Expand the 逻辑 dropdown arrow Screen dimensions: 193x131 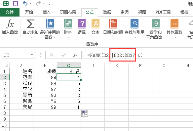tap(82, 37)
